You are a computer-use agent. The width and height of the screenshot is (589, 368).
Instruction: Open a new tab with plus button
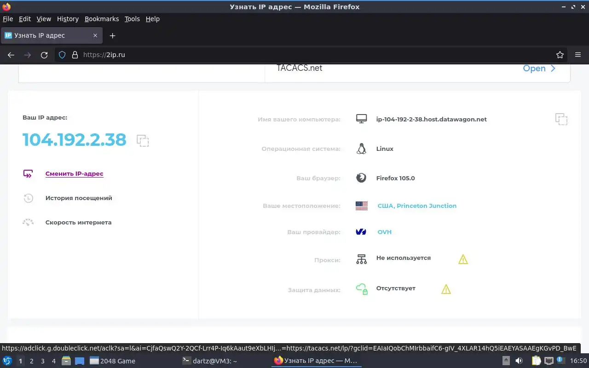coord(112,35)
